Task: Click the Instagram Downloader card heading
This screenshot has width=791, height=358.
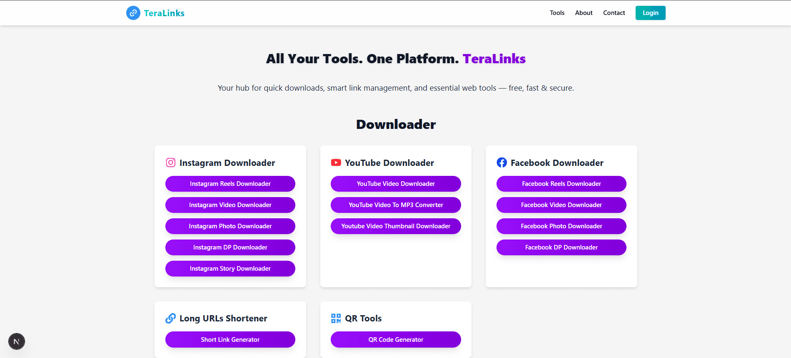Action: (227, 163)
